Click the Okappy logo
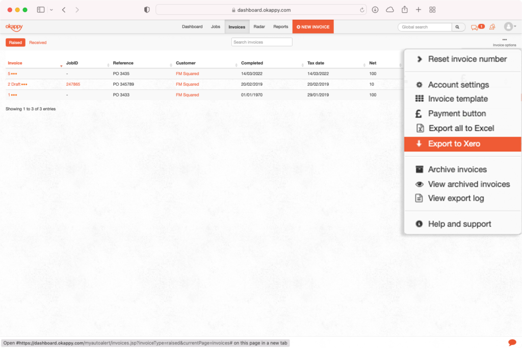Image resolution: width=522 pixels, height=348 pixels. tap(14, 27)
